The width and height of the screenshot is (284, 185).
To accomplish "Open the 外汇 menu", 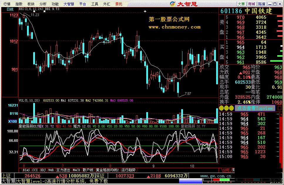I will (x=107, y=4).
